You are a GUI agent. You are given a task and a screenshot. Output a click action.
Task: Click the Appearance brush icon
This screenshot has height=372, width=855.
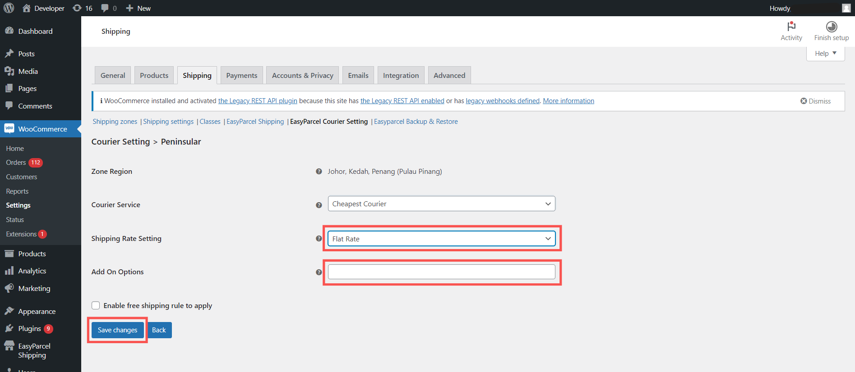[x=9, y=311]
